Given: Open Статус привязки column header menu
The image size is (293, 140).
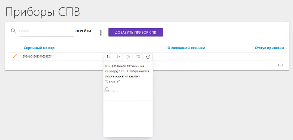Looking at the screenshot, I should (269, 48).
